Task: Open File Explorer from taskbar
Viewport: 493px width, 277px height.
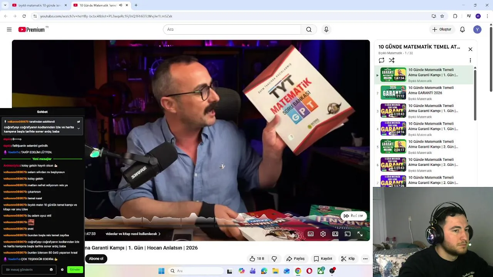Action: (275, 271)
